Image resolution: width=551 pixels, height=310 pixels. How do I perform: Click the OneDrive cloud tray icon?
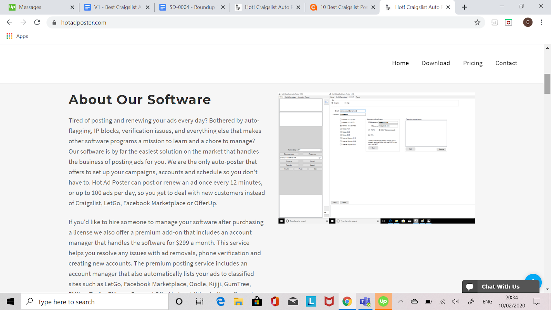414,301
